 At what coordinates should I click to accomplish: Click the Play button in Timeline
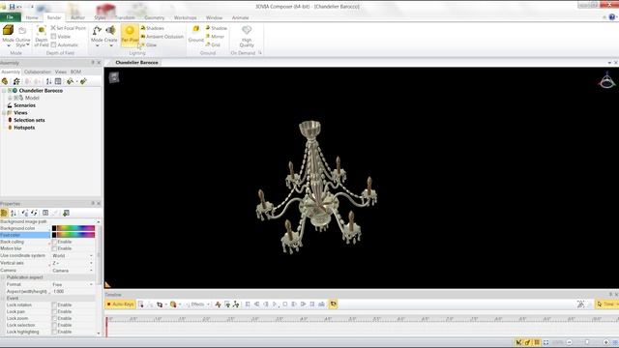point(275,304)
